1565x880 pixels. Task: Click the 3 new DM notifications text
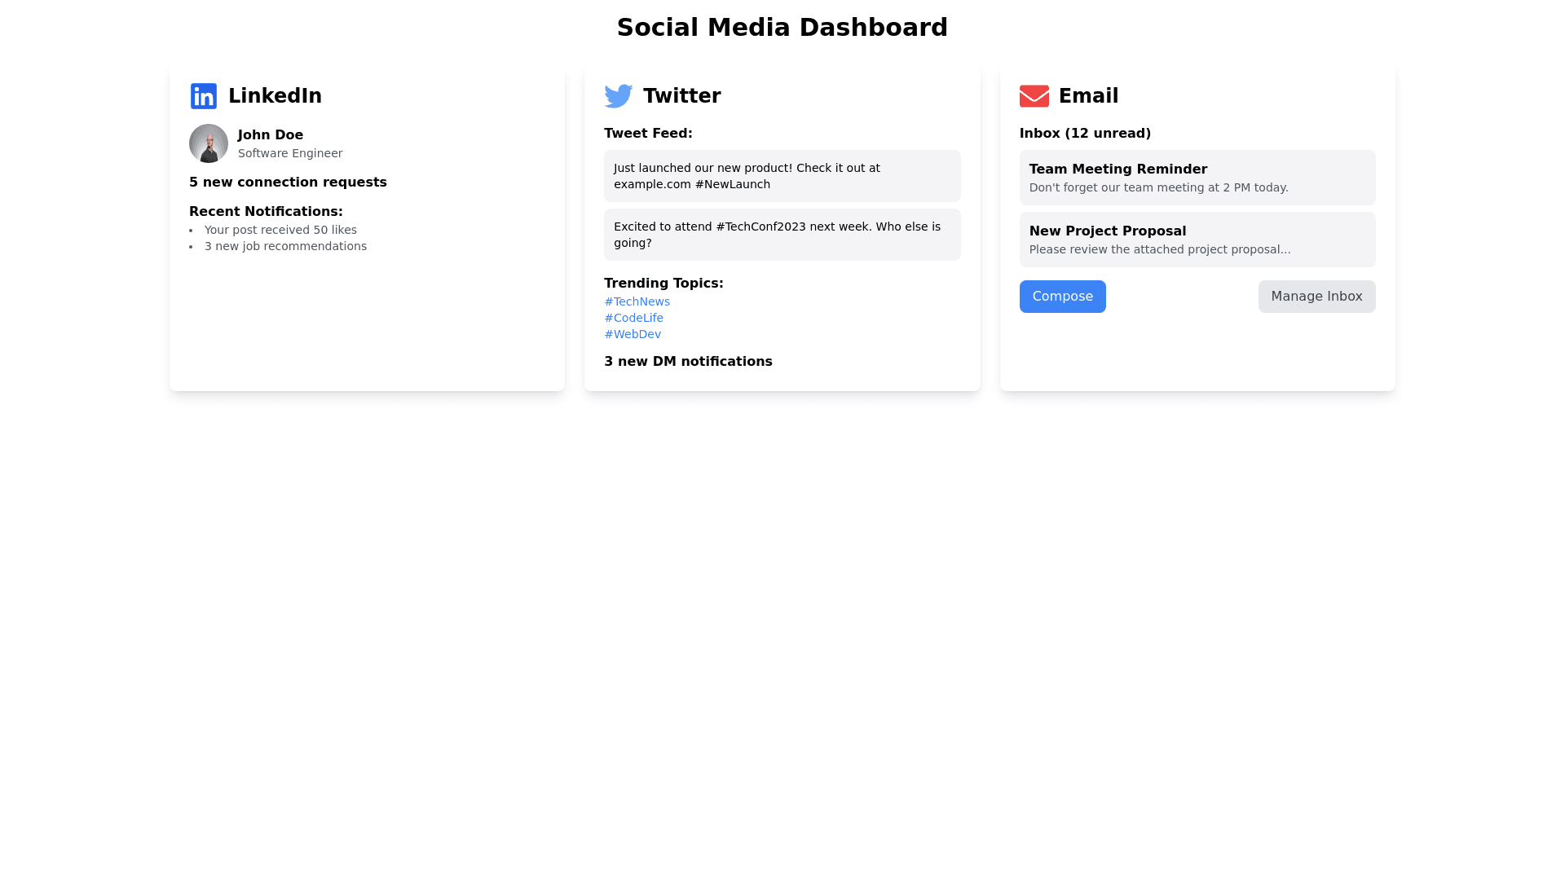coord(688,362)
